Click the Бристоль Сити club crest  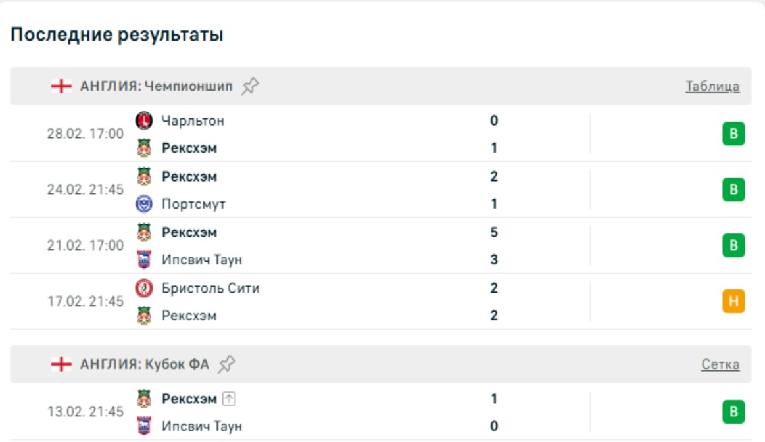(143, 288)
